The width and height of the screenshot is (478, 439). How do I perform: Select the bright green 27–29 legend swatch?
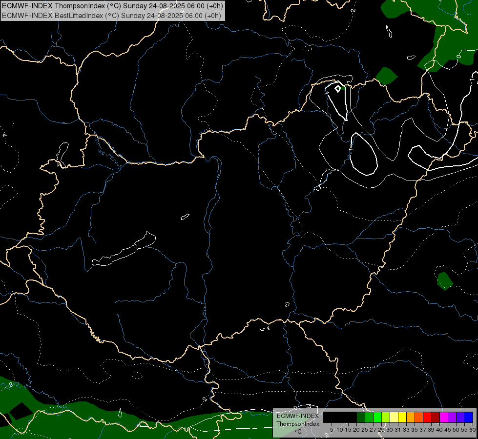pos(377,417)
